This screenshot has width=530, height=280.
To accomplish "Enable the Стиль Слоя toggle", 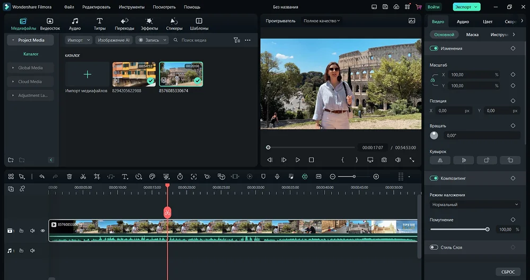I will click(434, 247).
